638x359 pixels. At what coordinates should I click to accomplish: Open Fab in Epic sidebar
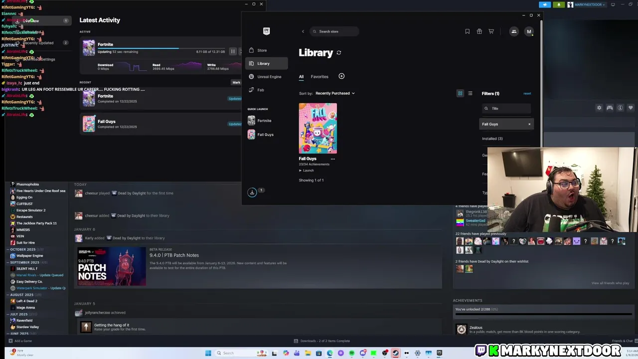click(x=266, y=90)
